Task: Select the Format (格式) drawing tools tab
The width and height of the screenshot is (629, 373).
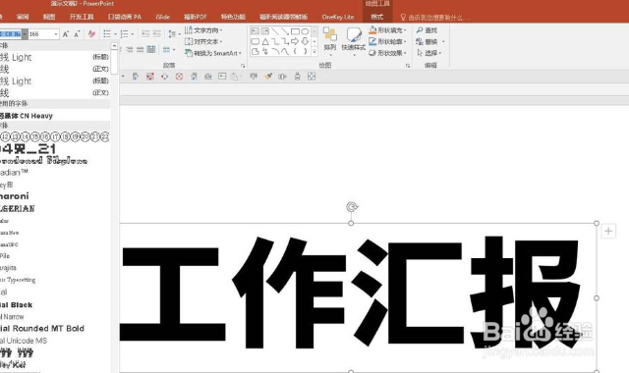Action: click(377, 17)
